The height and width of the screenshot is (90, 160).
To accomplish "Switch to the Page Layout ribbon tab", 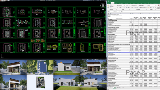I will point(121,3).
